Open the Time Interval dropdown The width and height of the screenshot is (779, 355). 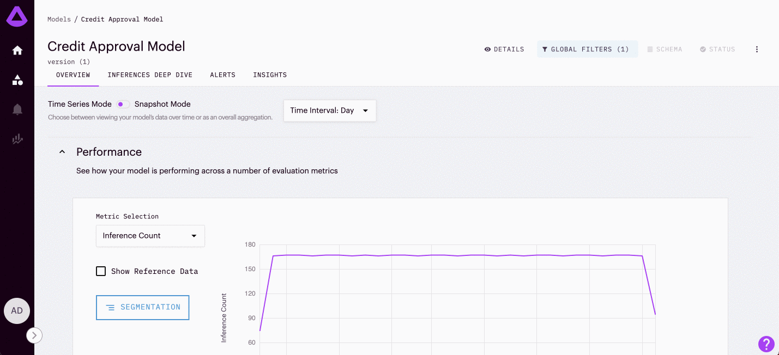(329, 111)
